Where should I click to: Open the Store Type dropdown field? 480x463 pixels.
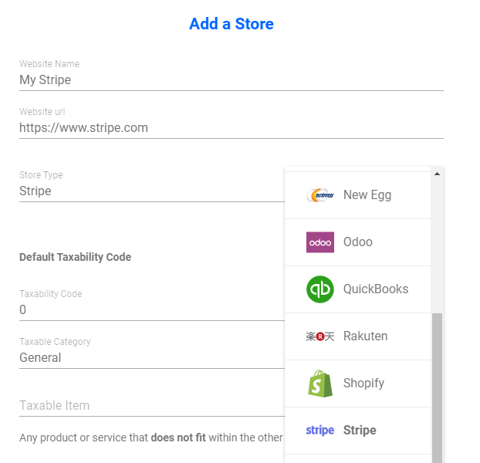click(152, 191)
